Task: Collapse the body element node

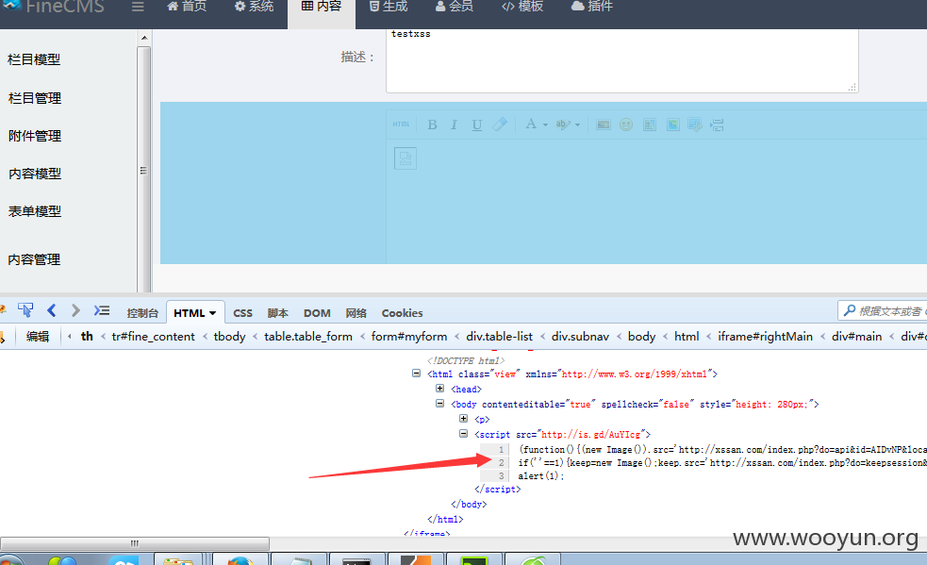Action: tap(439, 403)
